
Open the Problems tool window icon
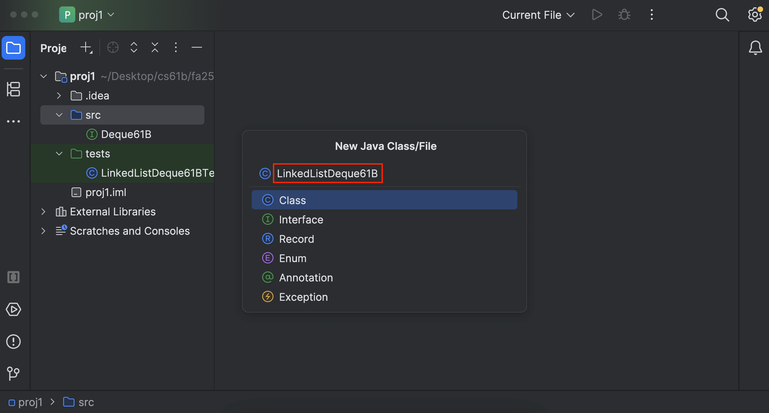[13, 342]
